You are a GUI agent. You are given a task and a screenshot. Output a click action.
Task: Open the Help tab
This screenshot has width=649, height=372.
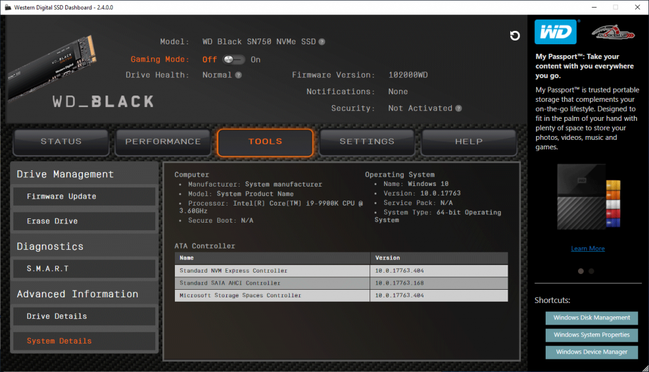469,142
